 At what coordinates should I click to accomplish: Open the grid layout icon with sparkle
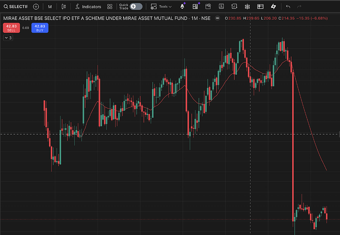pyautogui.click(x=195, y=6)
